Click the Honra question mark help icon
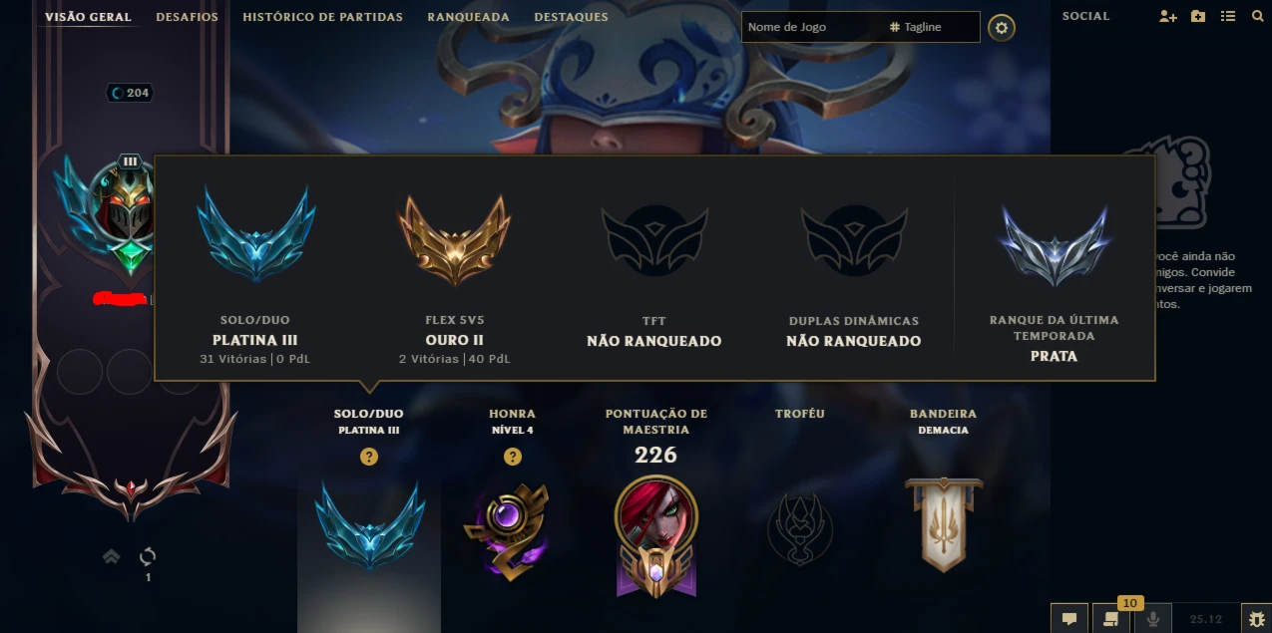The height and width of the screenshot is (633, 1272). (x=513, y=457)
